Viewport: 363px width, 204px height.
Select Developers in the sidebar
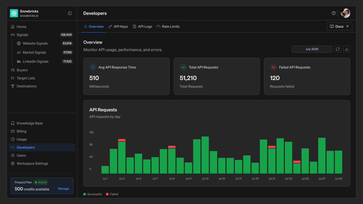pyautogui.click(x=42, y=147)
